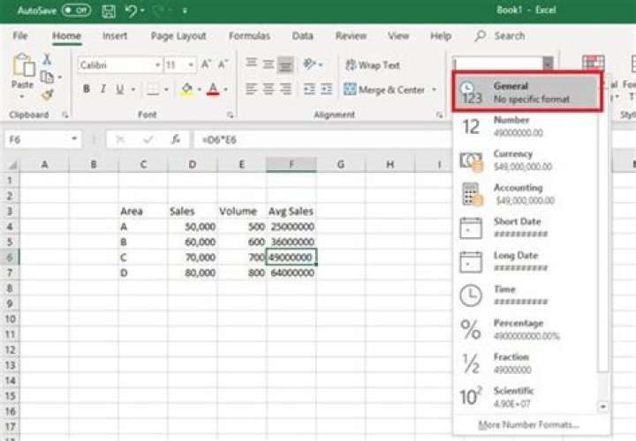
Task: Click the Center horizontal align icon
Action: coord(269,89)
